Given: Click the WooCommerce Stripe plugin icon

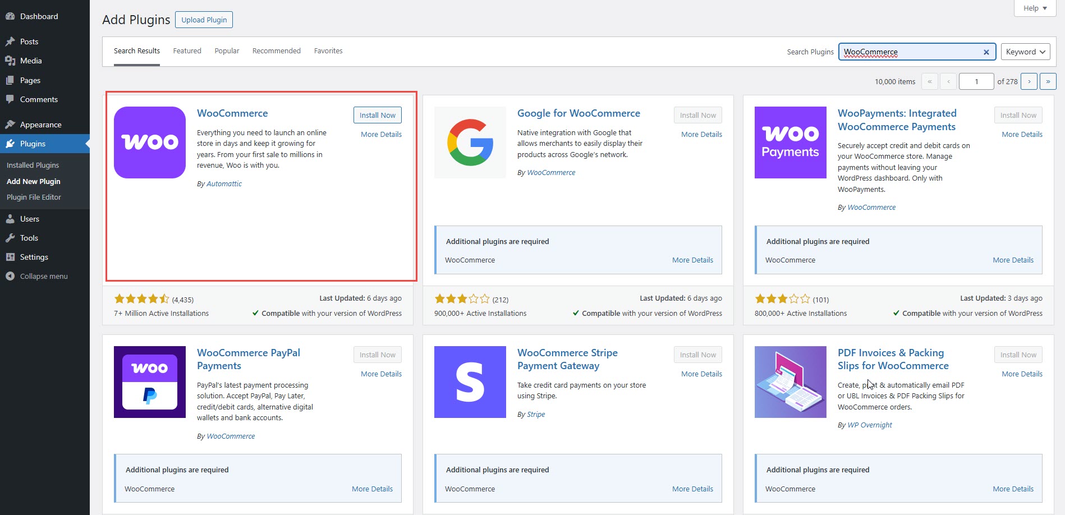Looking at the screenshot, I should 470,382.
